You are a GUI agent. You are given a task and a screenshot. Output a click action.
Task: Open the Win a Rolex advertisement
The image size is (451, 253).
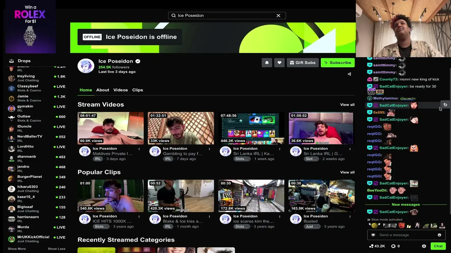pos(30,27)
